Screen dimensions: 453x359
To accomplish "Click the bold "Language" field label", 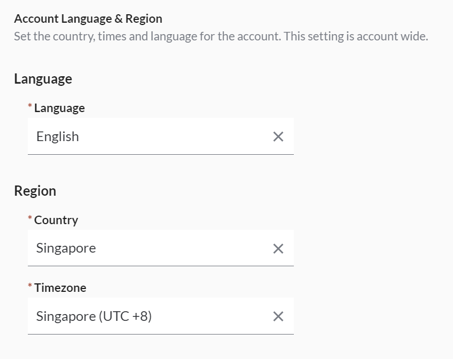I will [x=59, y=108].
